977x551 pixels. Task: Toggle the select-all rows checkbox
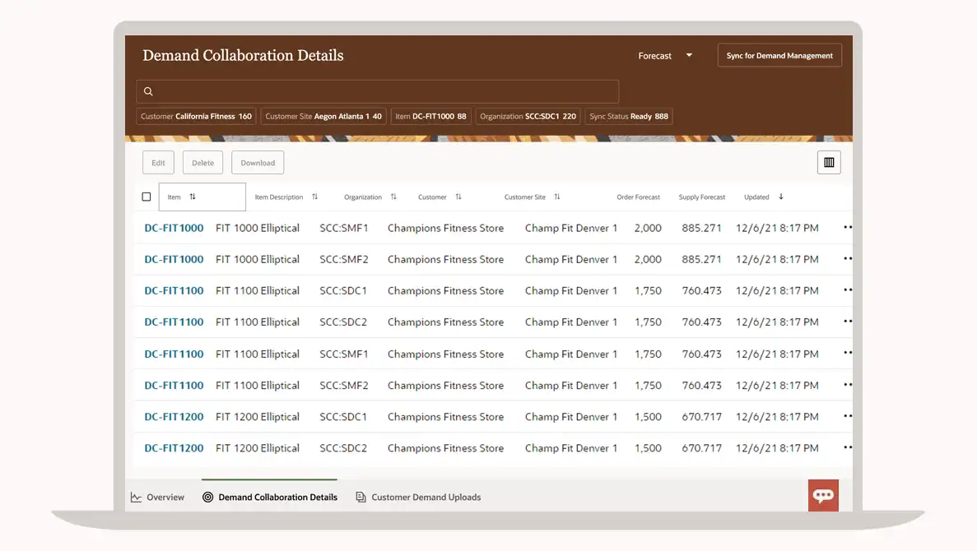point(147,197)
